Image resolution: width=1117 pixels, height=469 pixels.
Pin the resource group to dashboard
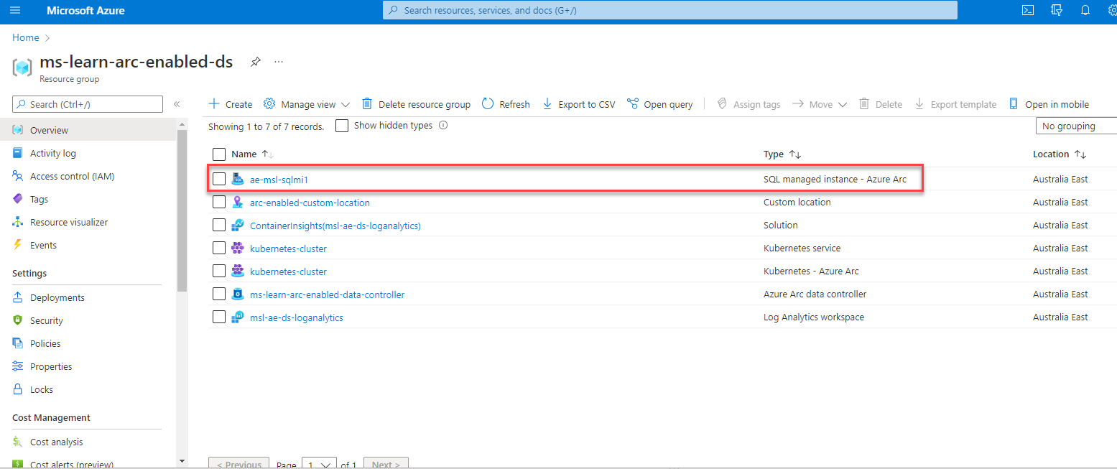255,62
